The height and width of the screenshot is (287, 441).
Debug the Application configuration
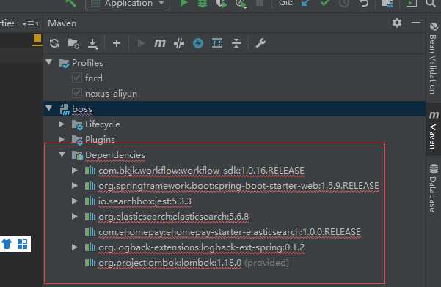(x=203, y=4)
